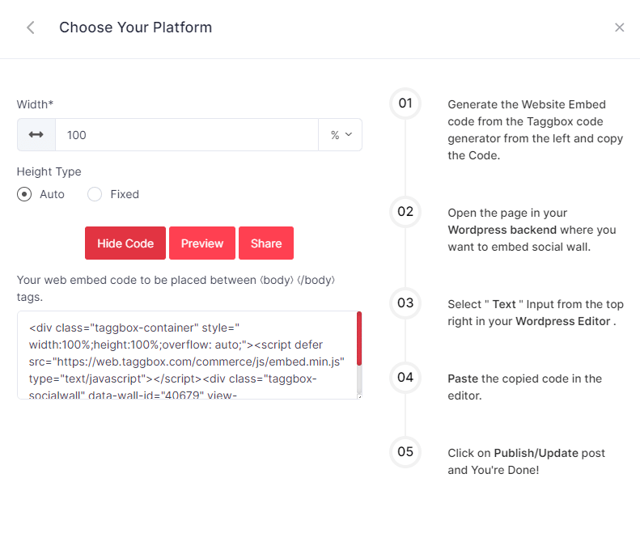Click the step 02 circle marker

pos(405,212)
